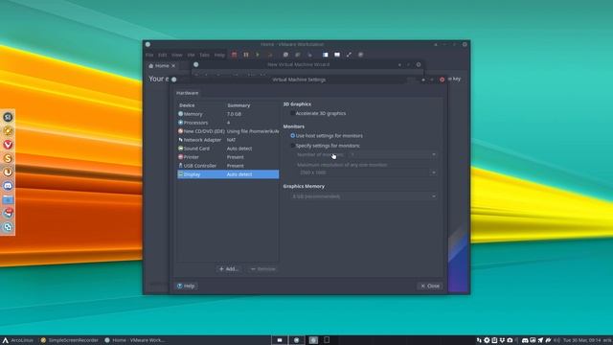Screen dimensions: 613x345
Task: Enable Accelerate 3D graphics checkbox
Action: pos(292,113)
